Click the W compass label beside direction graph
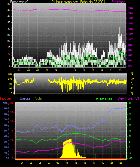The height and width of the screenshot is (167, 140). click(x=132, y=79)
